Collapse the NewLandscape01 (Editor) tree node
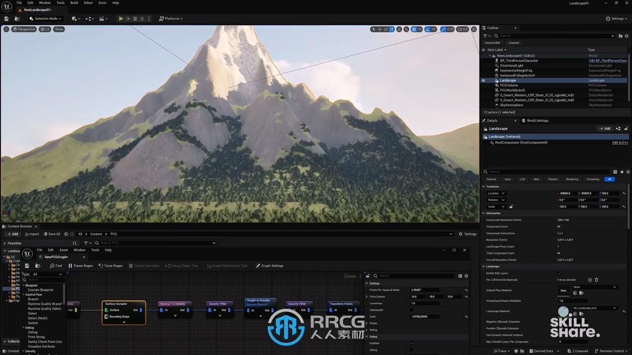The height and width of the screenshot is (355, 632). (490, 56)
